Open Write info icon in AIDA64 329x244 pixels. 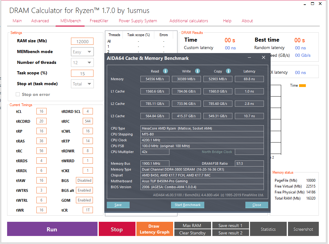click(x=198, y=71)
